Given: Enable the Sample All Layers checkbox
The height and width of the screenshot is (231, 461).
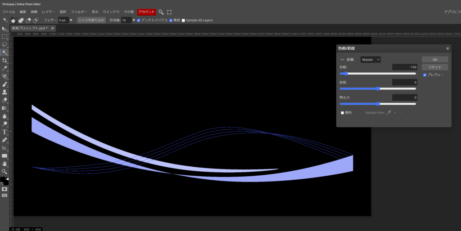Looking at the screenshot, I should point(183,20).
